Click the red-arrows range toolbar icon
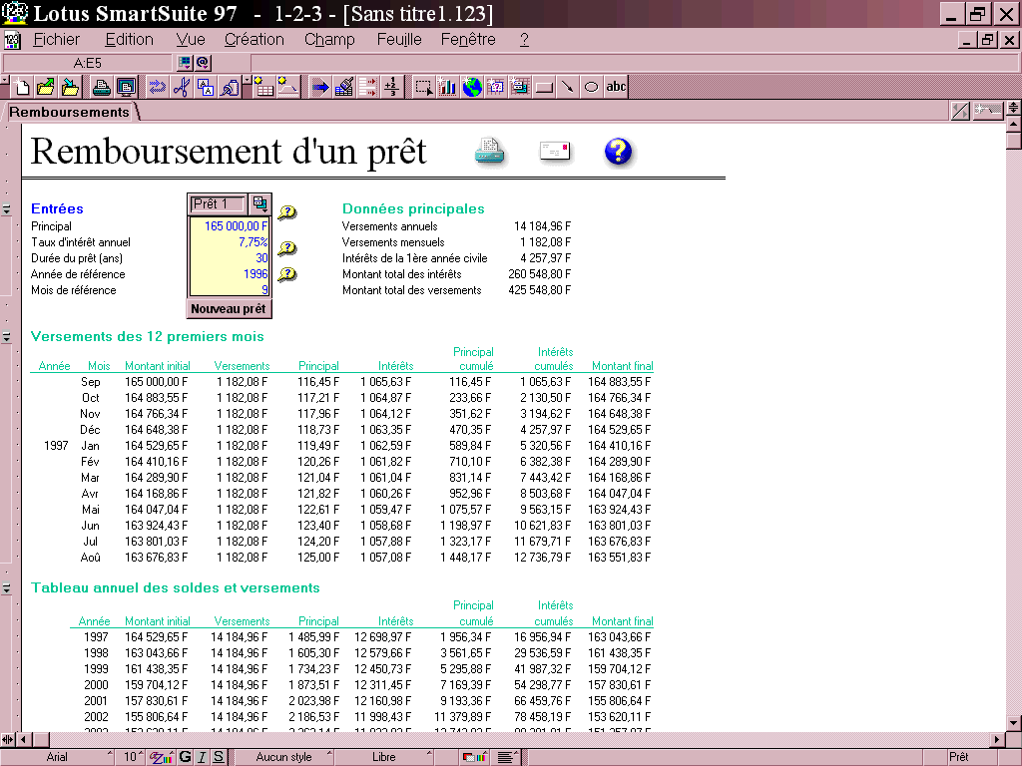1022x766 pixels. [367, 87]
